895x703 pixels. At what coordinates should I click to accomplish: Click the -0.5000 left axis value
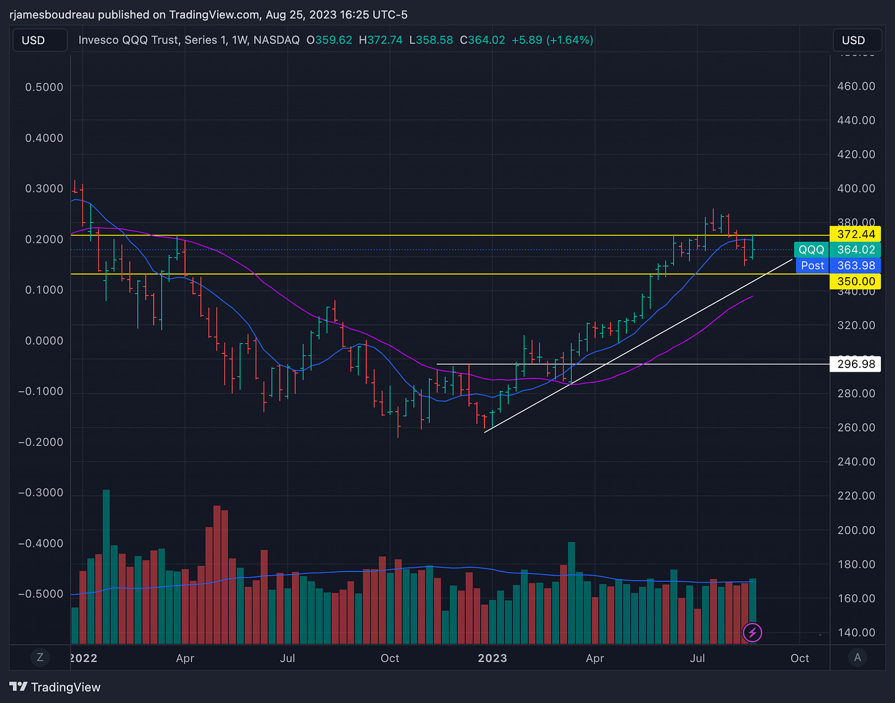[x=41, y=594]
